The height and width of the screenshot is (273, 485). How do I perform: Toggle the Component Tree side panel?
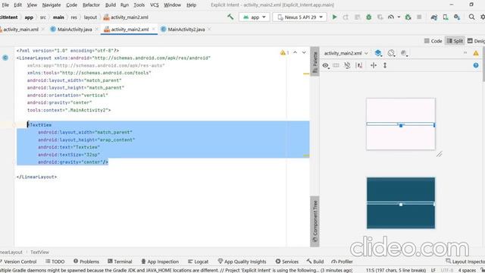(315, 221)
